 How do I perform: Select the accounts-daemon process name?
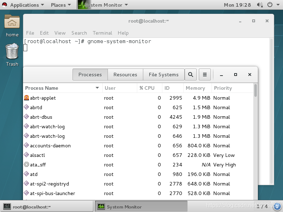(x=50, y=146)
